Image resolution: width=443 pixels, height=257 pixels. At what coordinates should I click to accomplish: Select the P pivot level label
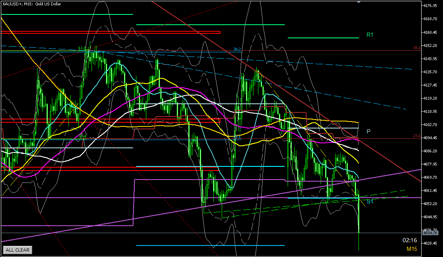pos(368,131)
